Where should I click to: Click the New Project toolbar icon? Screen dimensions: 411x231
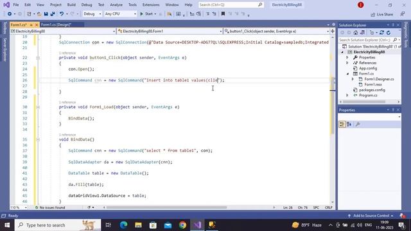tap(29, 14)
